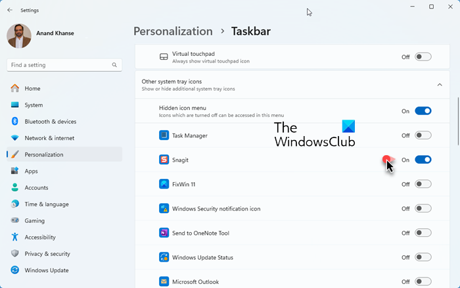Click the 'Hidden icon menu' label
The width and height of the screenshot is (460, 288).
point(183,108)
